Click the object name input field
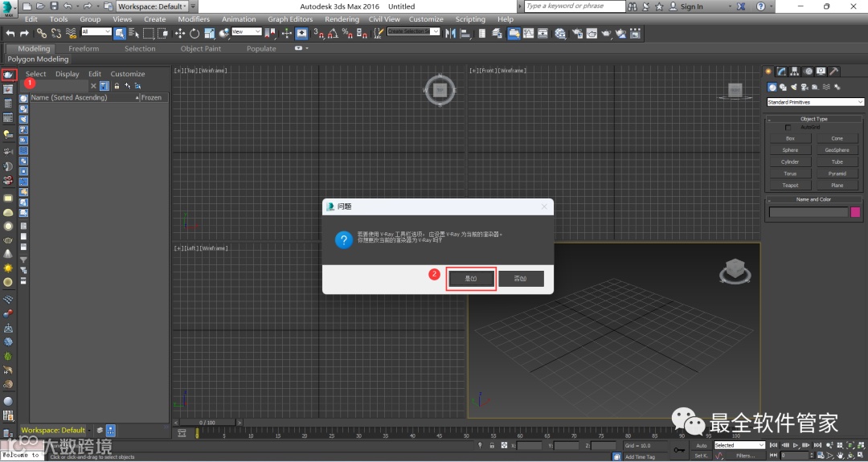The image size is (868, 462). point(809,212)
